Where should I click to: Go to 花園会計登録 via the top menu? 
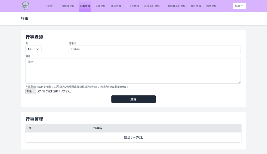click(x=152, y=6)
